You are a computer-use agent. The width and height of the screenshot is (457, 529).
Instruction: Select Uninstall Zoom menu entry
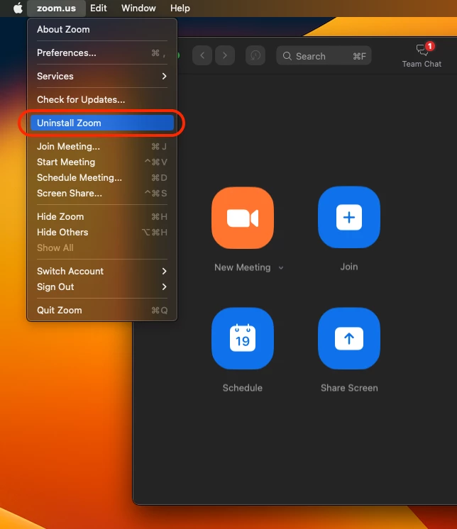click(102, 123)
